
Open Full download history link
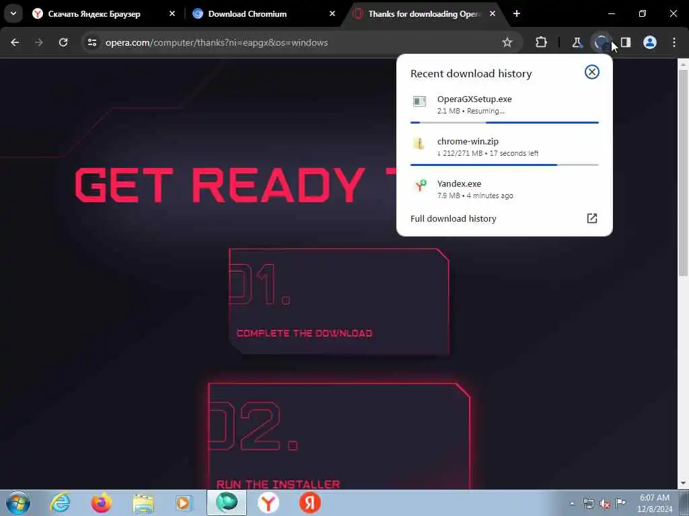click(x=453, y=218)
